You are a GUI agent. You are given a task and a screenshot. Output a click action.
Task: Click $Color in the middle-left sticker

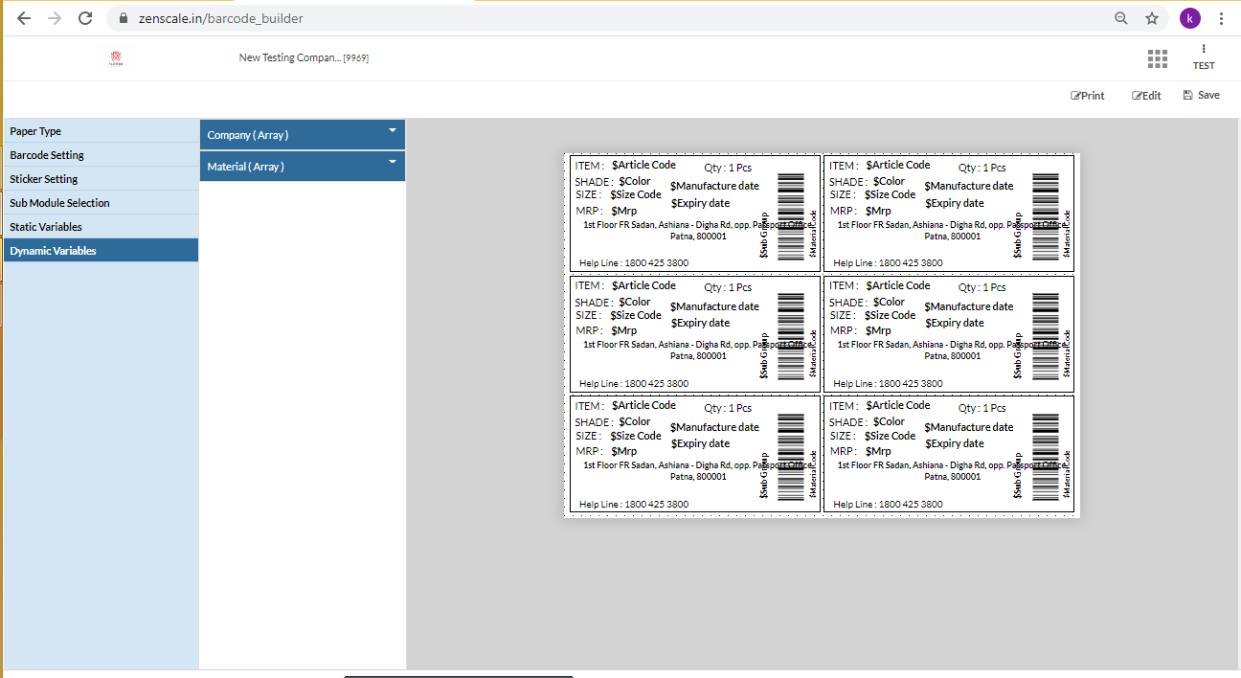coord(634,302)
